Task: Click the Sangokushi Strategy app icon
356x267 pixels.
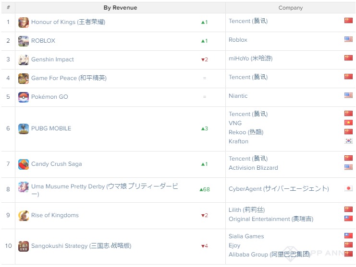Action: coord(24,246)
